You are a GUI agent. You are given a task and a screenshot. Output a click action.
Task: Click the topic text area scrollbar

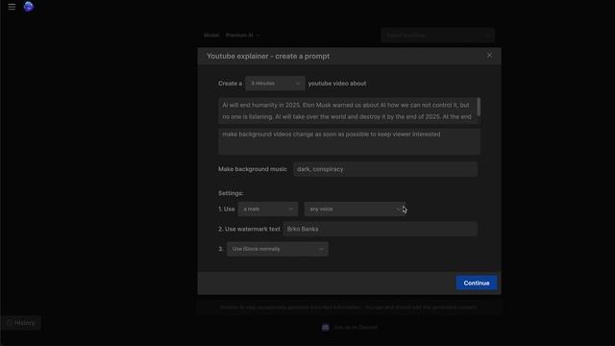[x=479, y=107]
